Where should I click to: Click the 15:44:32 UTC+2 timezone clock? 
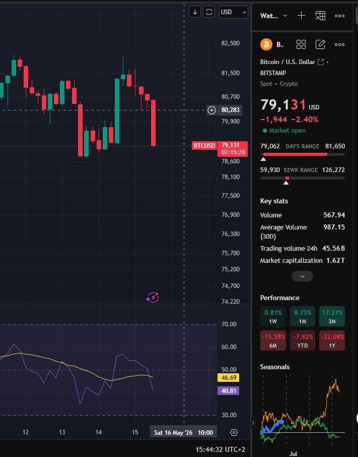click(220, 449)
